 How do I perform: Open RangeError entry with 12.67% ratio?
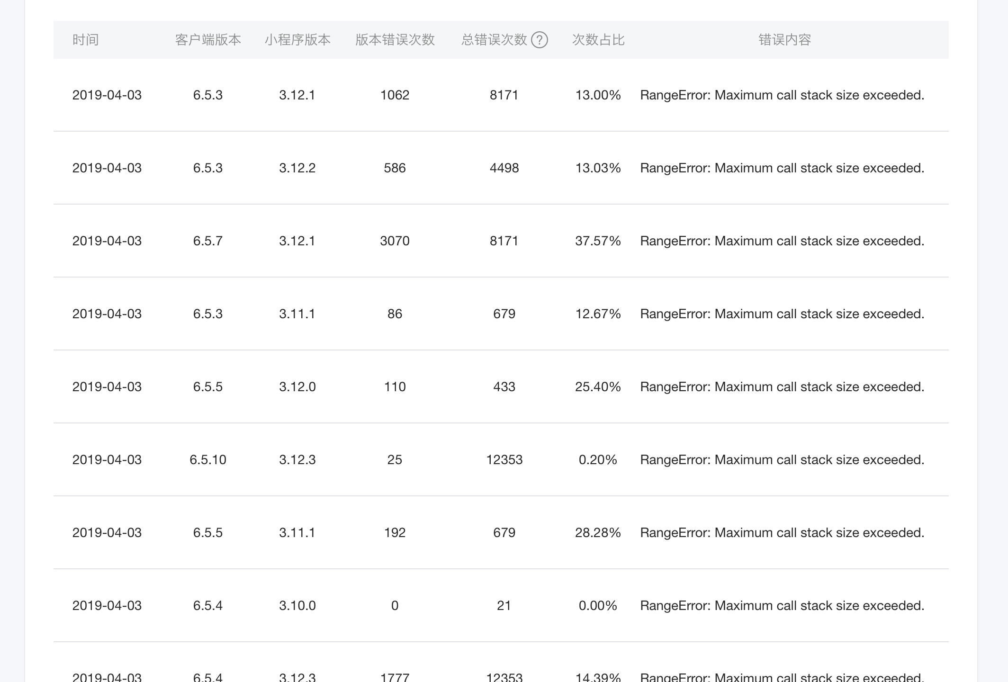tap(782, 314)
